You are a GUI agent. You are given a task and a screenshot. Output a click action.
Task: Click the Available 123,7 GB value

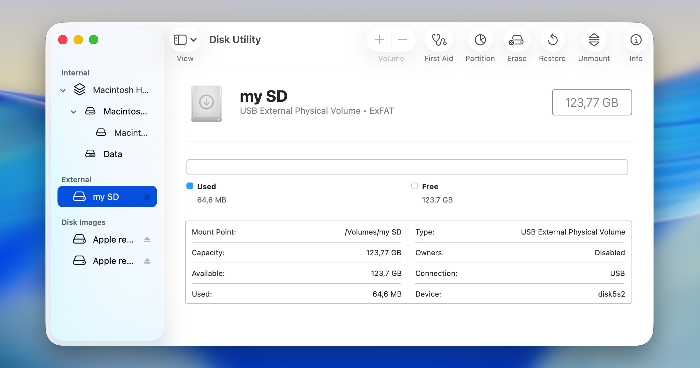pyautogui.click(x=386, y=273)
